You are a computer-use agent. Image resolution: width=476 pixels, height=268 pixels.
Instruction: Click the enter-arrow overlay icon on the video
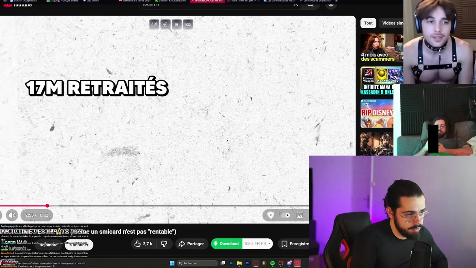click(165, 25)
